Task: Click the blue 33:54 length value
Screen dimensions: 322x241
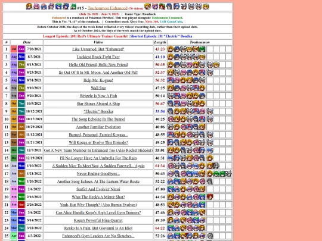Action: tap(160, 111)
